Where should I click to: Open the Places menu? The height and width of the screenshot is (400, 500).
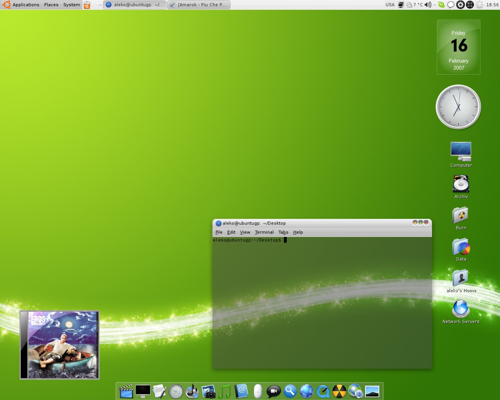[x=51, y=5]
